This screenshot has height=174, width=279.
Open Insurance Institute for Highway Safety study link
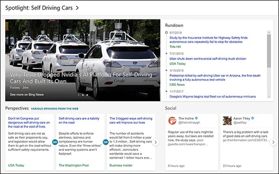tap(208, 40)
